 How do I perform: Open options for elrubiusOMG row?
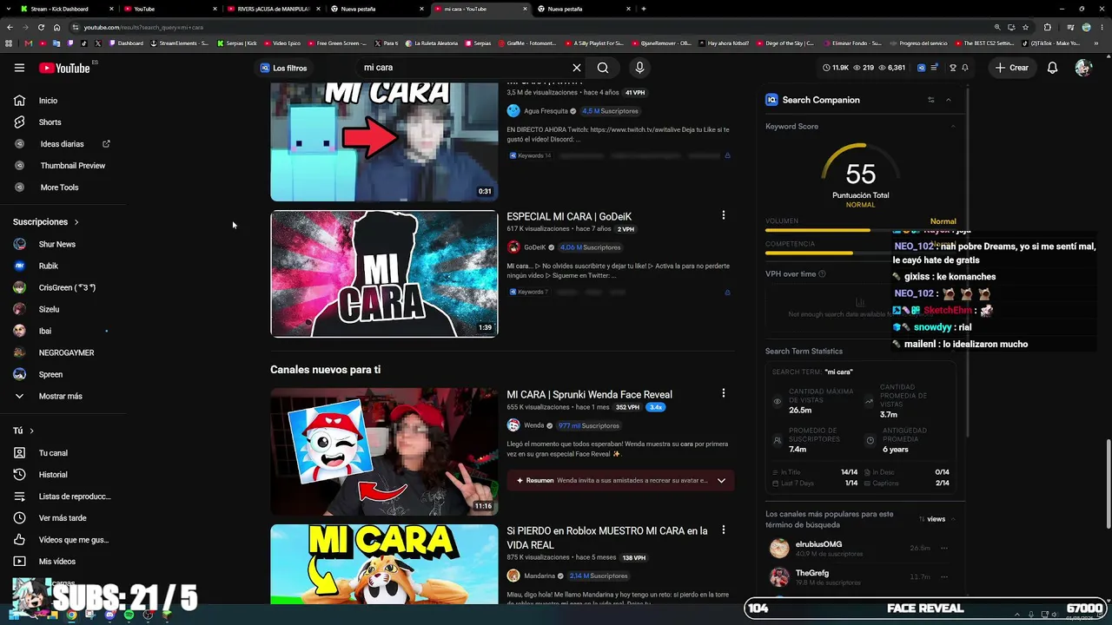point(944,549)
